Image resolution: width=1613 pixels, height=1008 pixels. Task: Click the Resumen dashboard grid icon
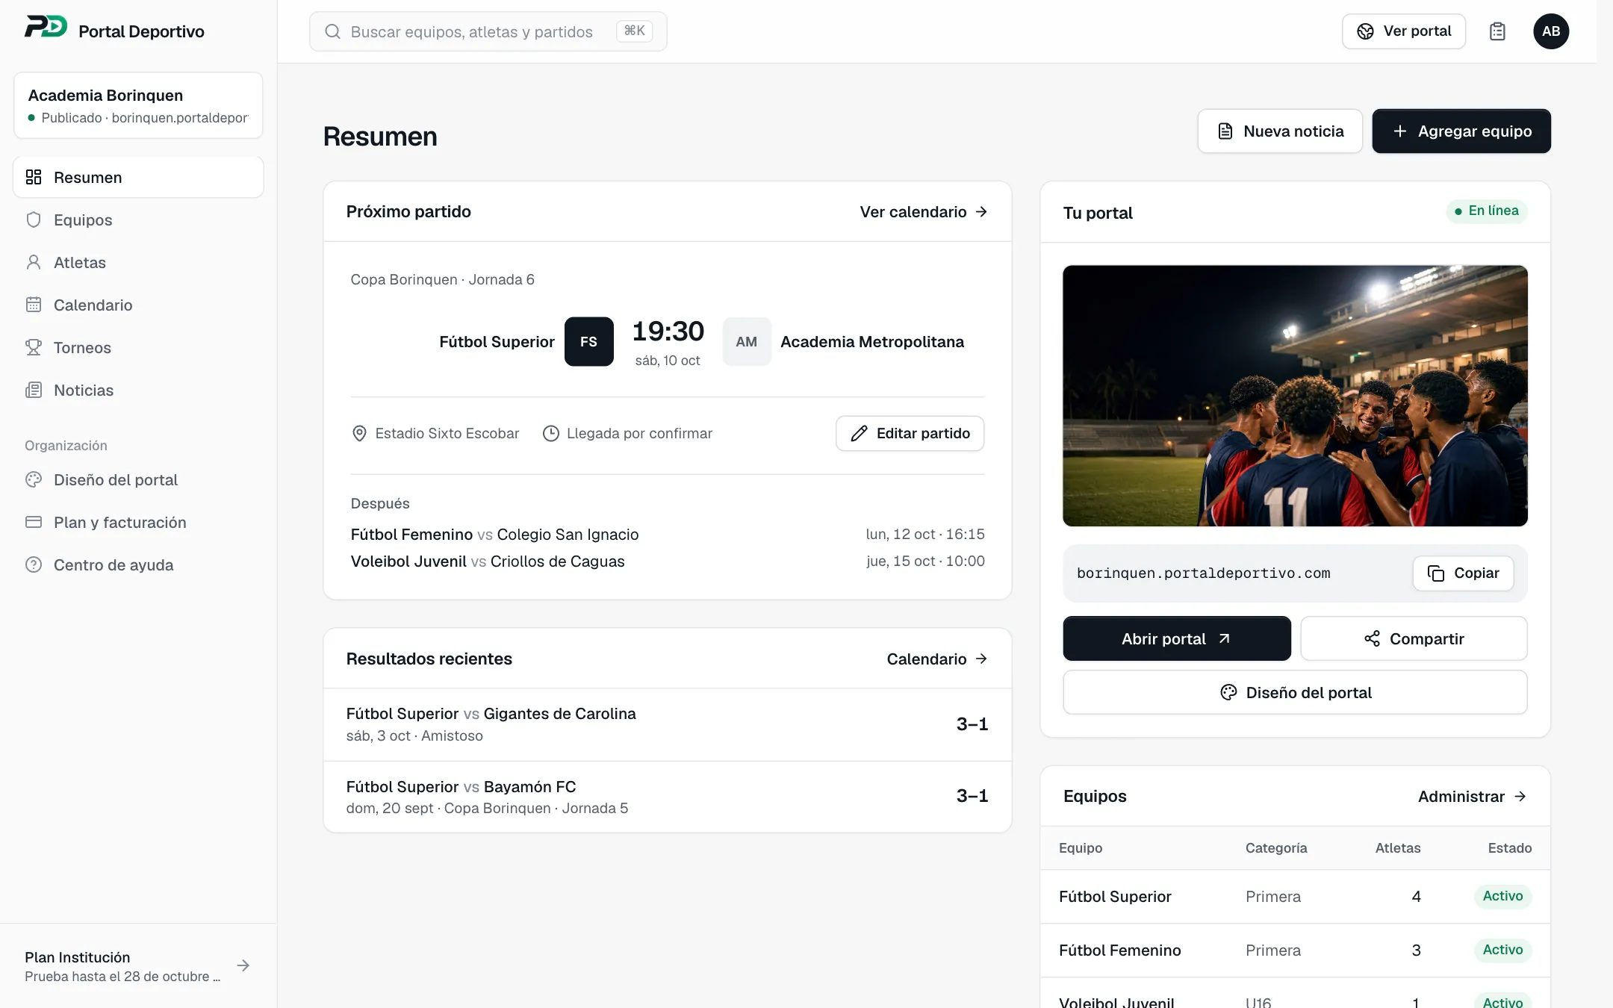pyautogui.click(x=34, y=177)
